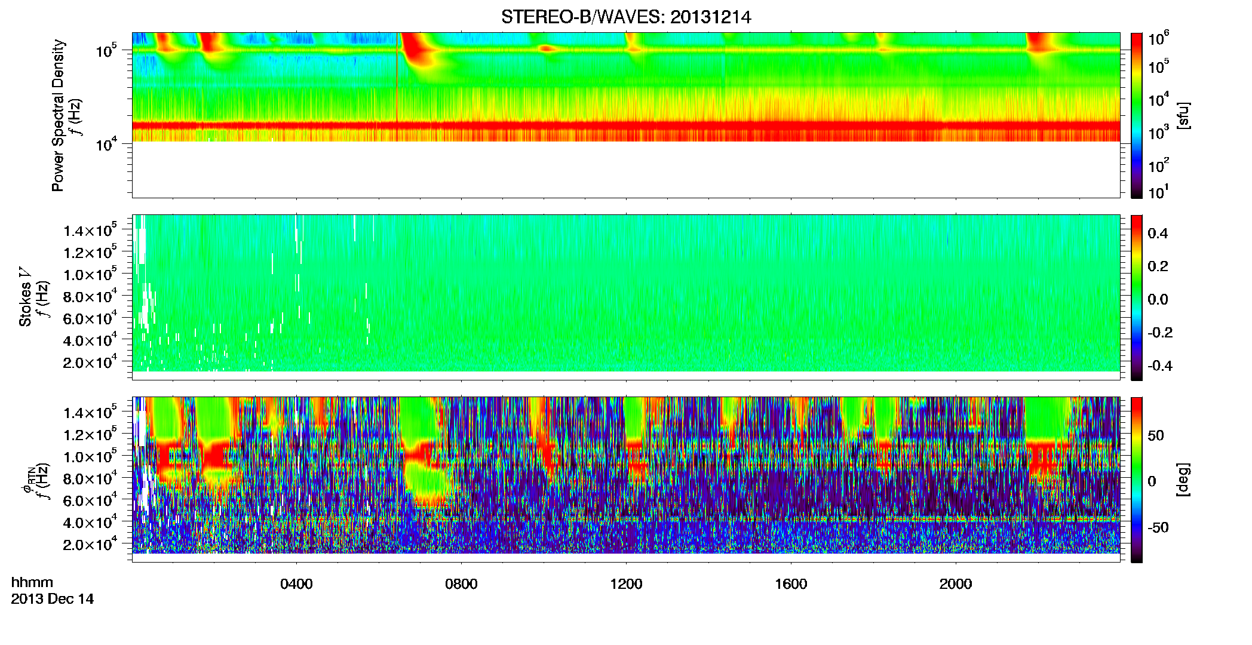Click the 2.0×10^4 tick on the phi RTN panel
The image size is (1252, 645).
point(90,543)
